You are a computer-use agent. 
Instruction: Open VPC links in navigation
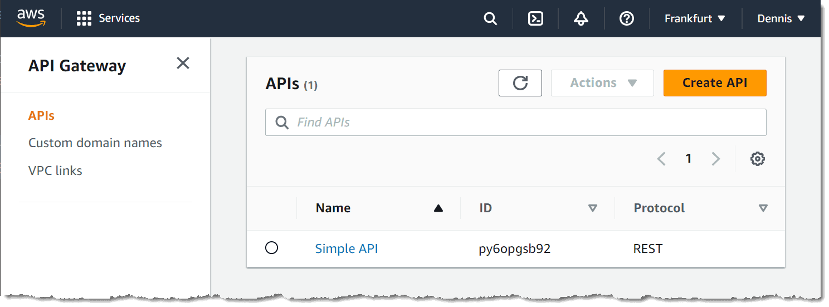click(x=55, y=170)
